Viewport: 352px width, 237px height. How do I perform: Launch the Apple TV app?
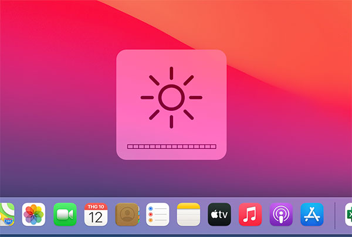[x=219, y=214]
